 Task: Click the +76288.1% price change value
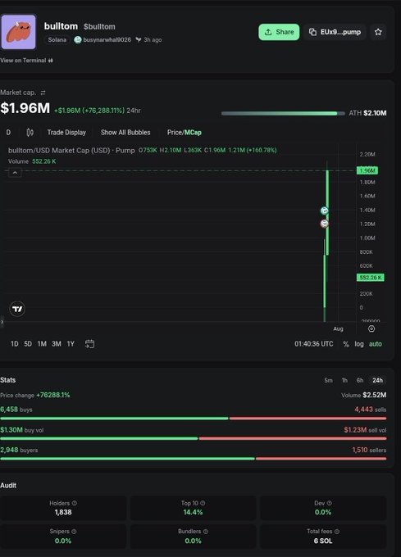[53, 396]
